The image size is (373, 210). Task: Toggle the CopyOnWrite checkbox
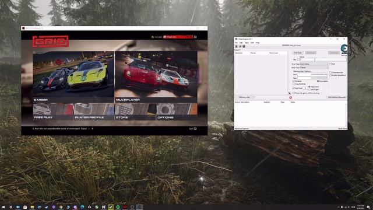coord(294,84)
